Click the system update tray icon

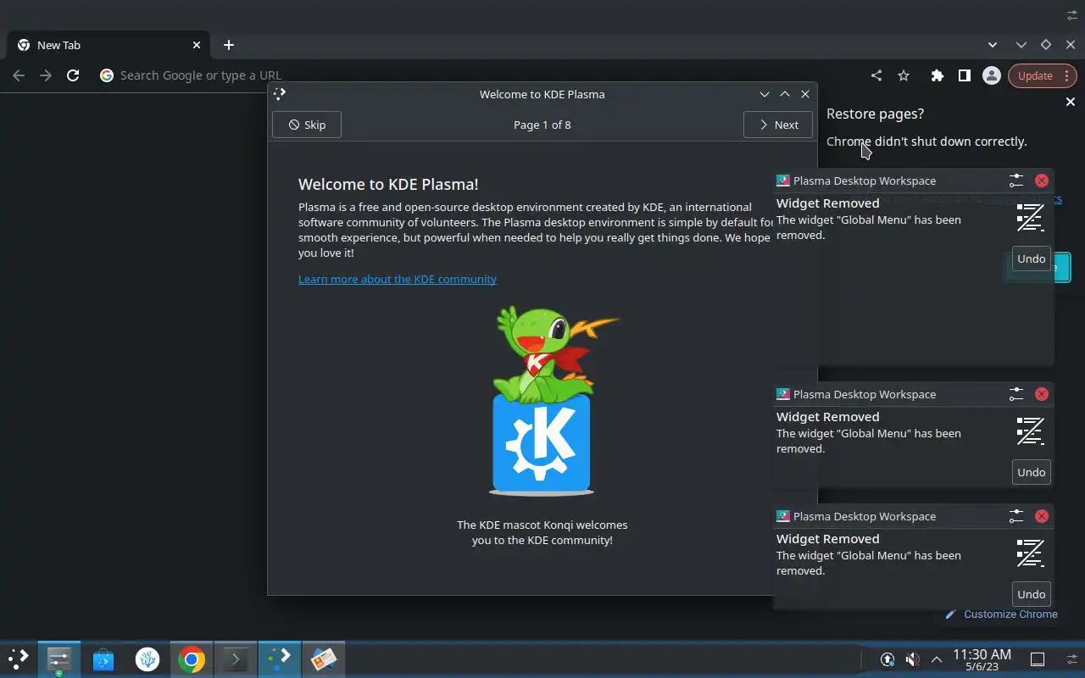(x=887, y=659)
